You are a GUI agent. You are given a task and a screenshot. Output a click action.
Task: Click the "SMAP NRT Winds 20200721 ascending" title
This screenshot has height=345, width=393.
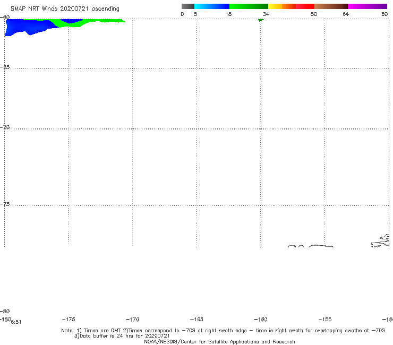[65, 9]
